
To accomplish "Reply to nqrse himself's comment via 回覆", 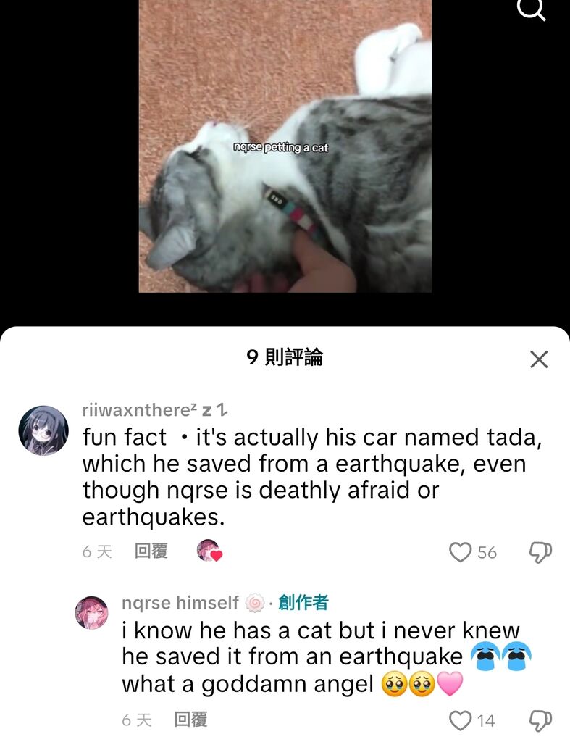I will coord(190,720).
